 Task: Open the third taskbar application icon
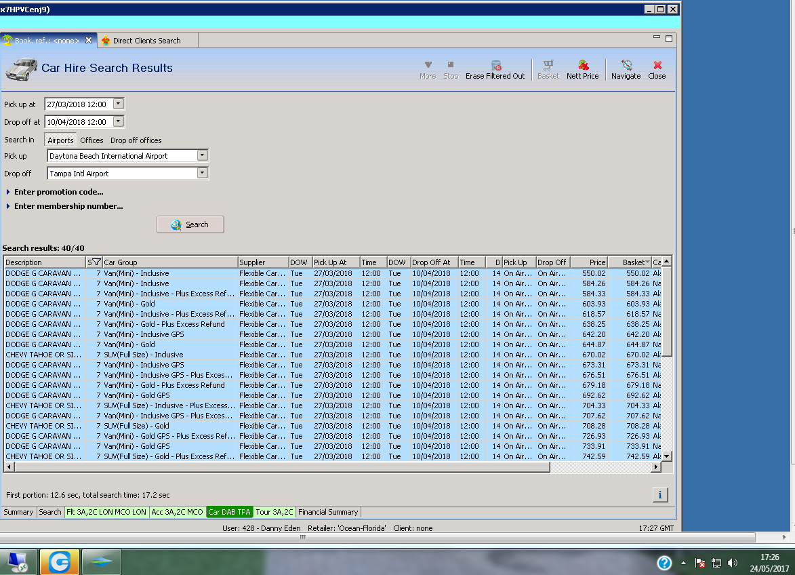[x=102, y=562]
